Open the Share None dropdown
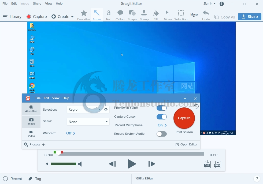This screenshot has height=184, width=263. 88,122
